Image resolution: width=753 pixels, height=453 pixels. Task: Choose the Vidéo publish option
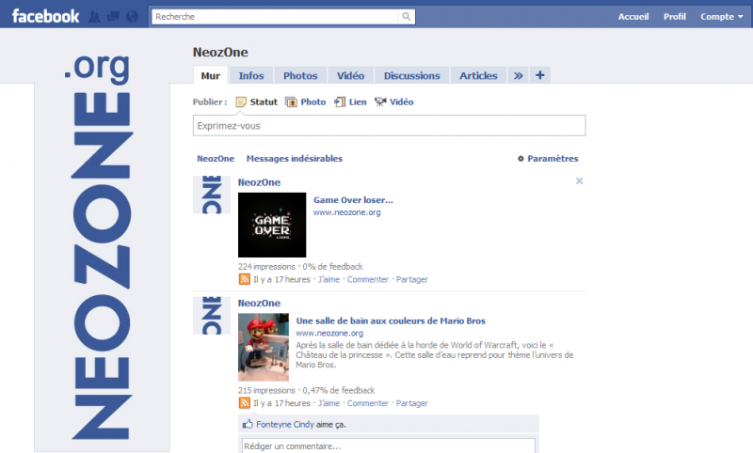pos(381,102)
